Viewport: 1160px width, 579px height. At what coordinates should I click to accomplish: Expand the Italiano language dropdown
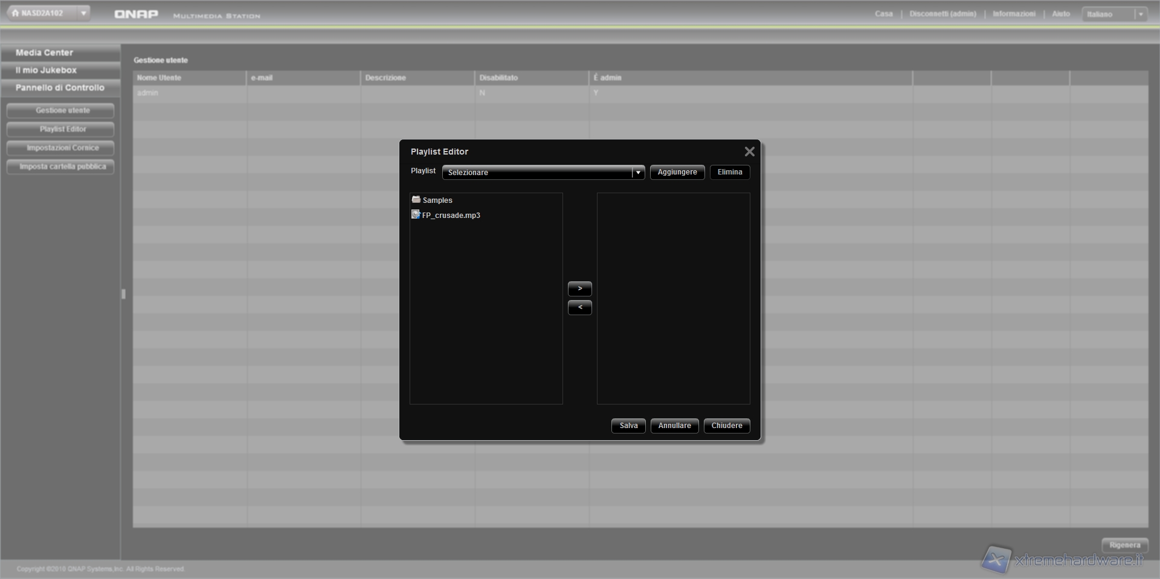pyautogui.click(x=1140, y=14)
